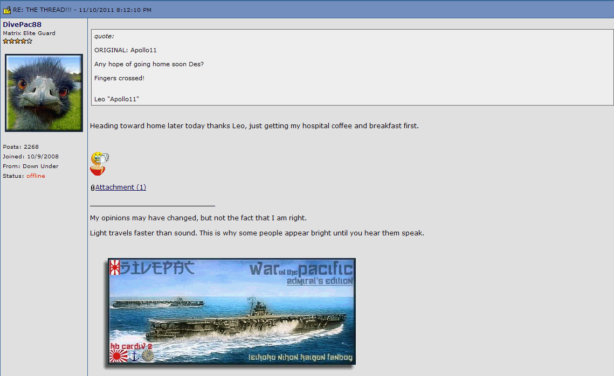The height and width of the screenshot is (376, 614).
Task: Click the post date 11/10/2011 8:12:10 PM
Action: [115, 10]
